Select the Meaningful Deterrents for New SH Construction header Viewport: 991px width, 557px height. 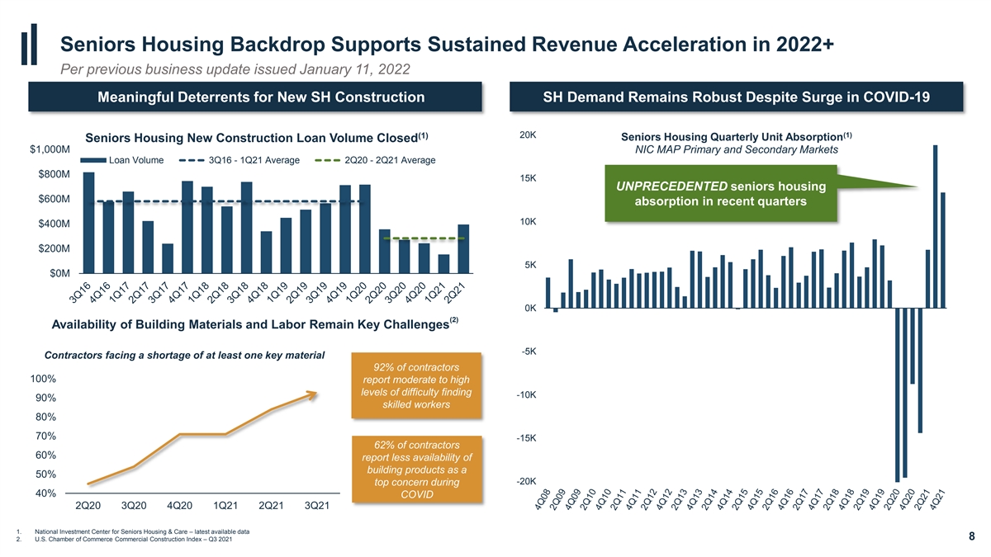261,97
